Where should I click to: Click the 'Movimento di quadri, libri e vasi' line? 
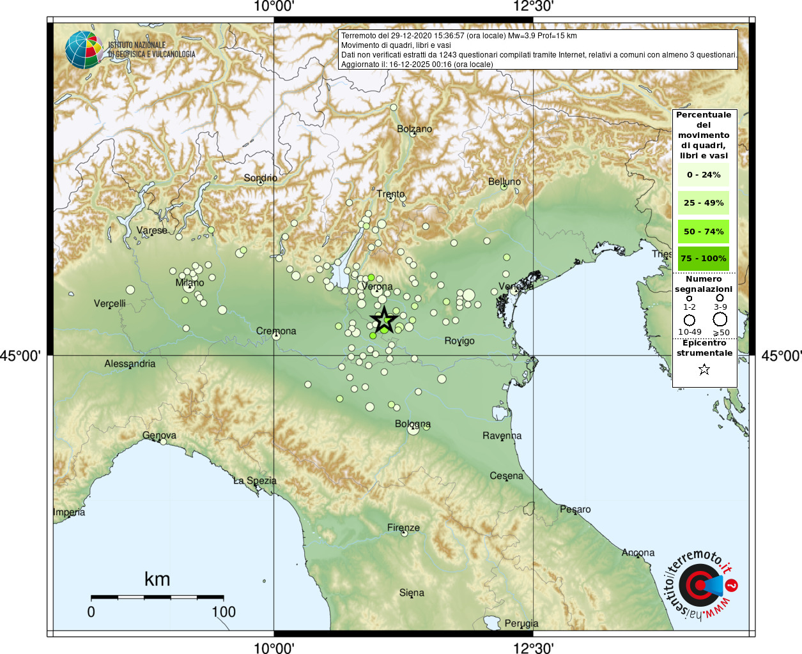[396, 45]
